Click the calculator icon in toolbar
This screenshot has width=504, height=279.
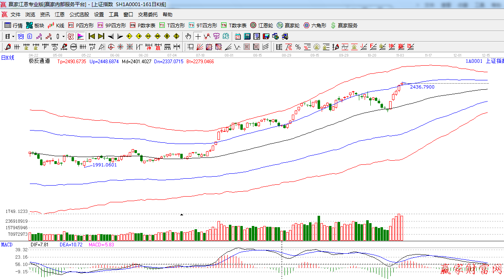click(247, 36)
